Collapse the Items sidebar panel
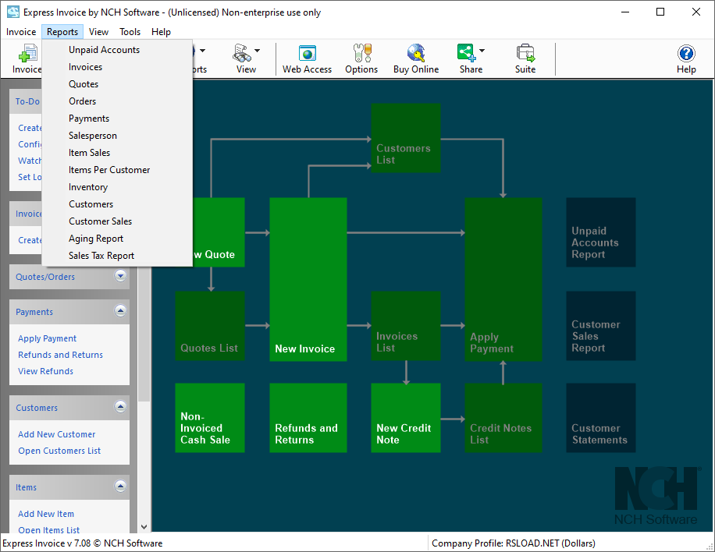Image resolution: width=715 pixels, height=552 pixels. (x=120, y=487)
